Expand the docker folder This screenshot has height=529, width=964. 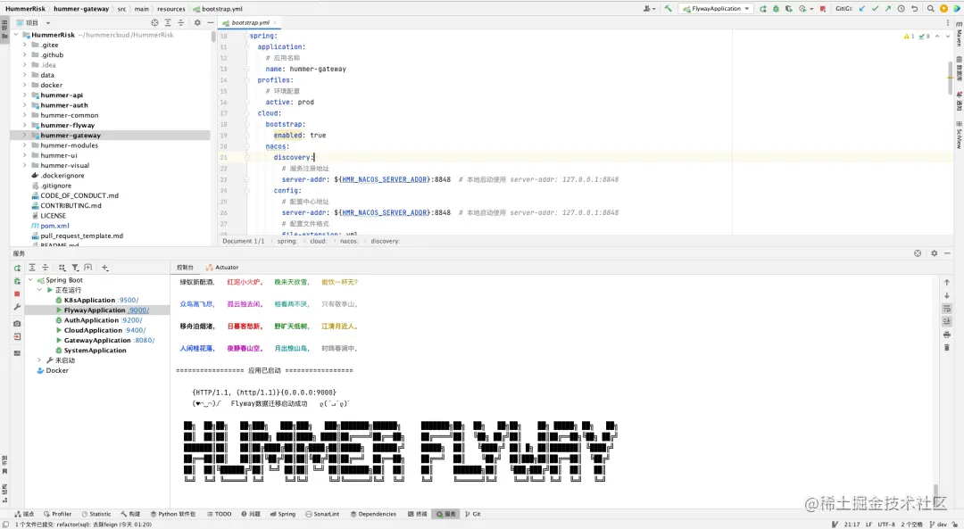[x=25, y=85]
